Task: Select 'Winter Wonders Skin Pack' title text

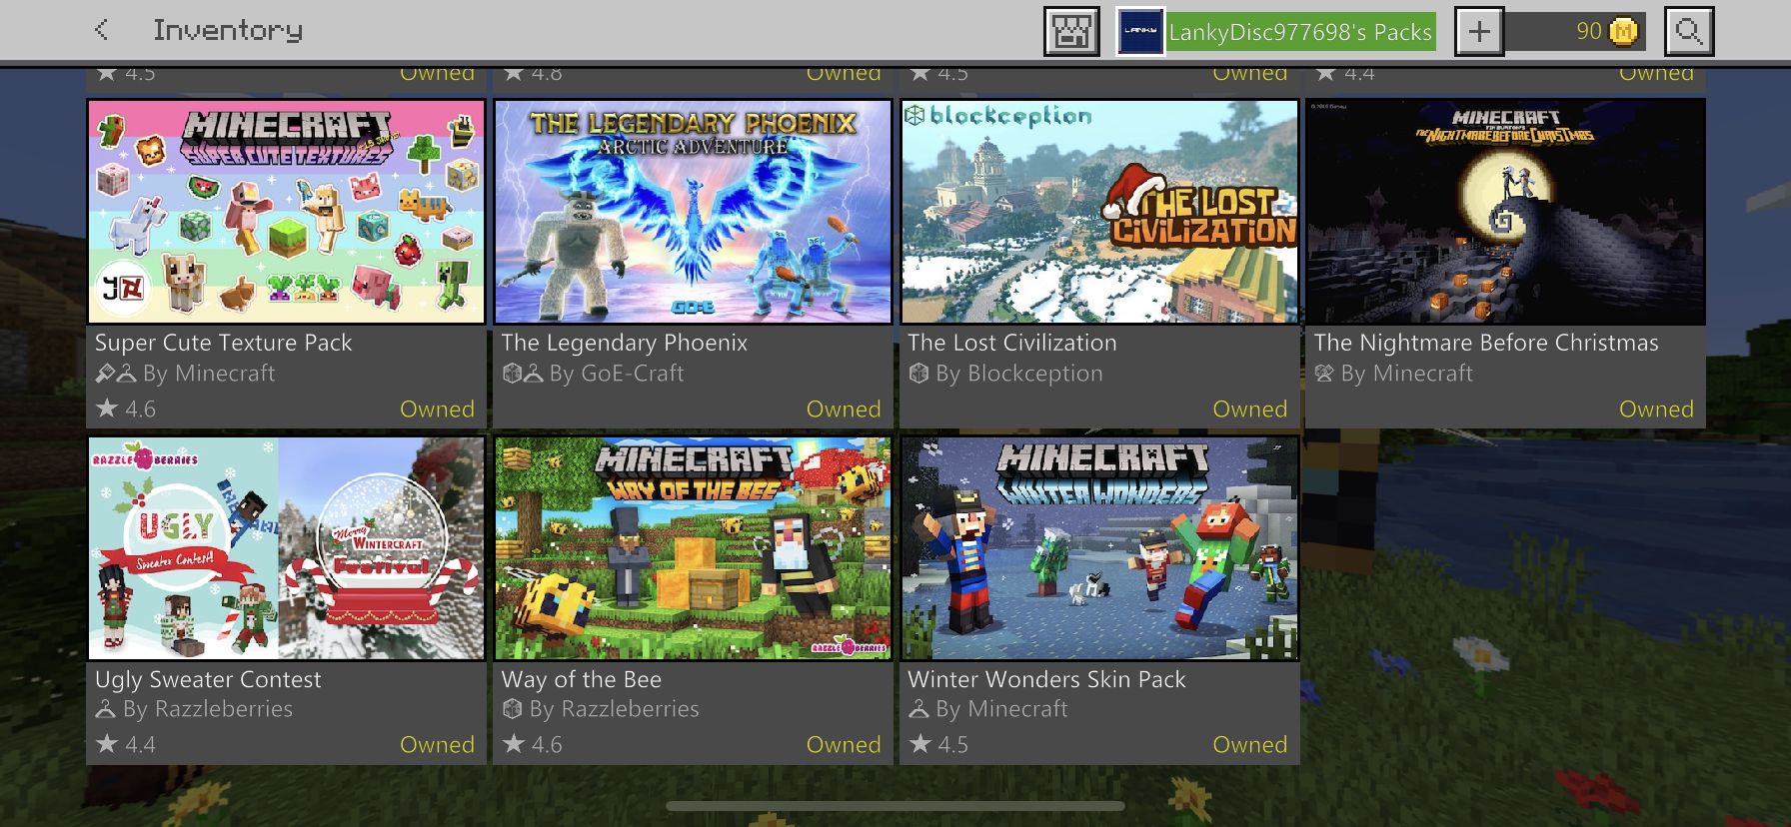Action: 1046,679
